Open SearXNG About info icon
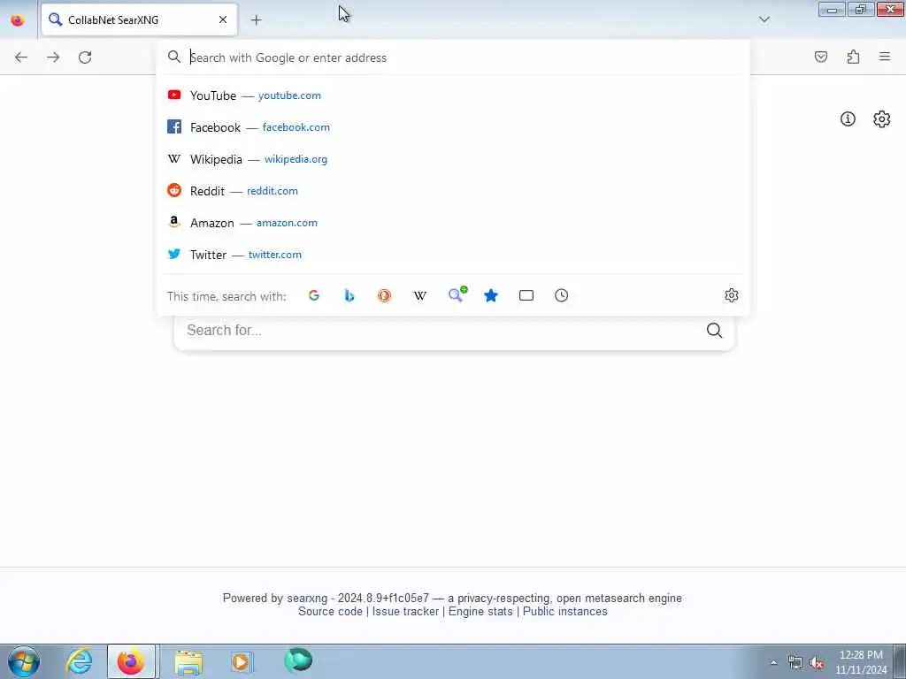906x679 pixels. pos(848,119)
